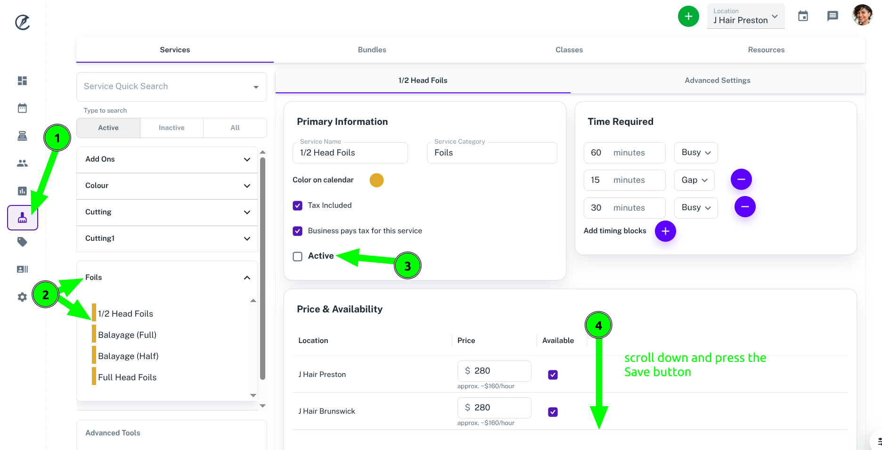Open the reports chart icon in sidebar
Viewport: 882px width, 450px height.
(x=22, y=191)
